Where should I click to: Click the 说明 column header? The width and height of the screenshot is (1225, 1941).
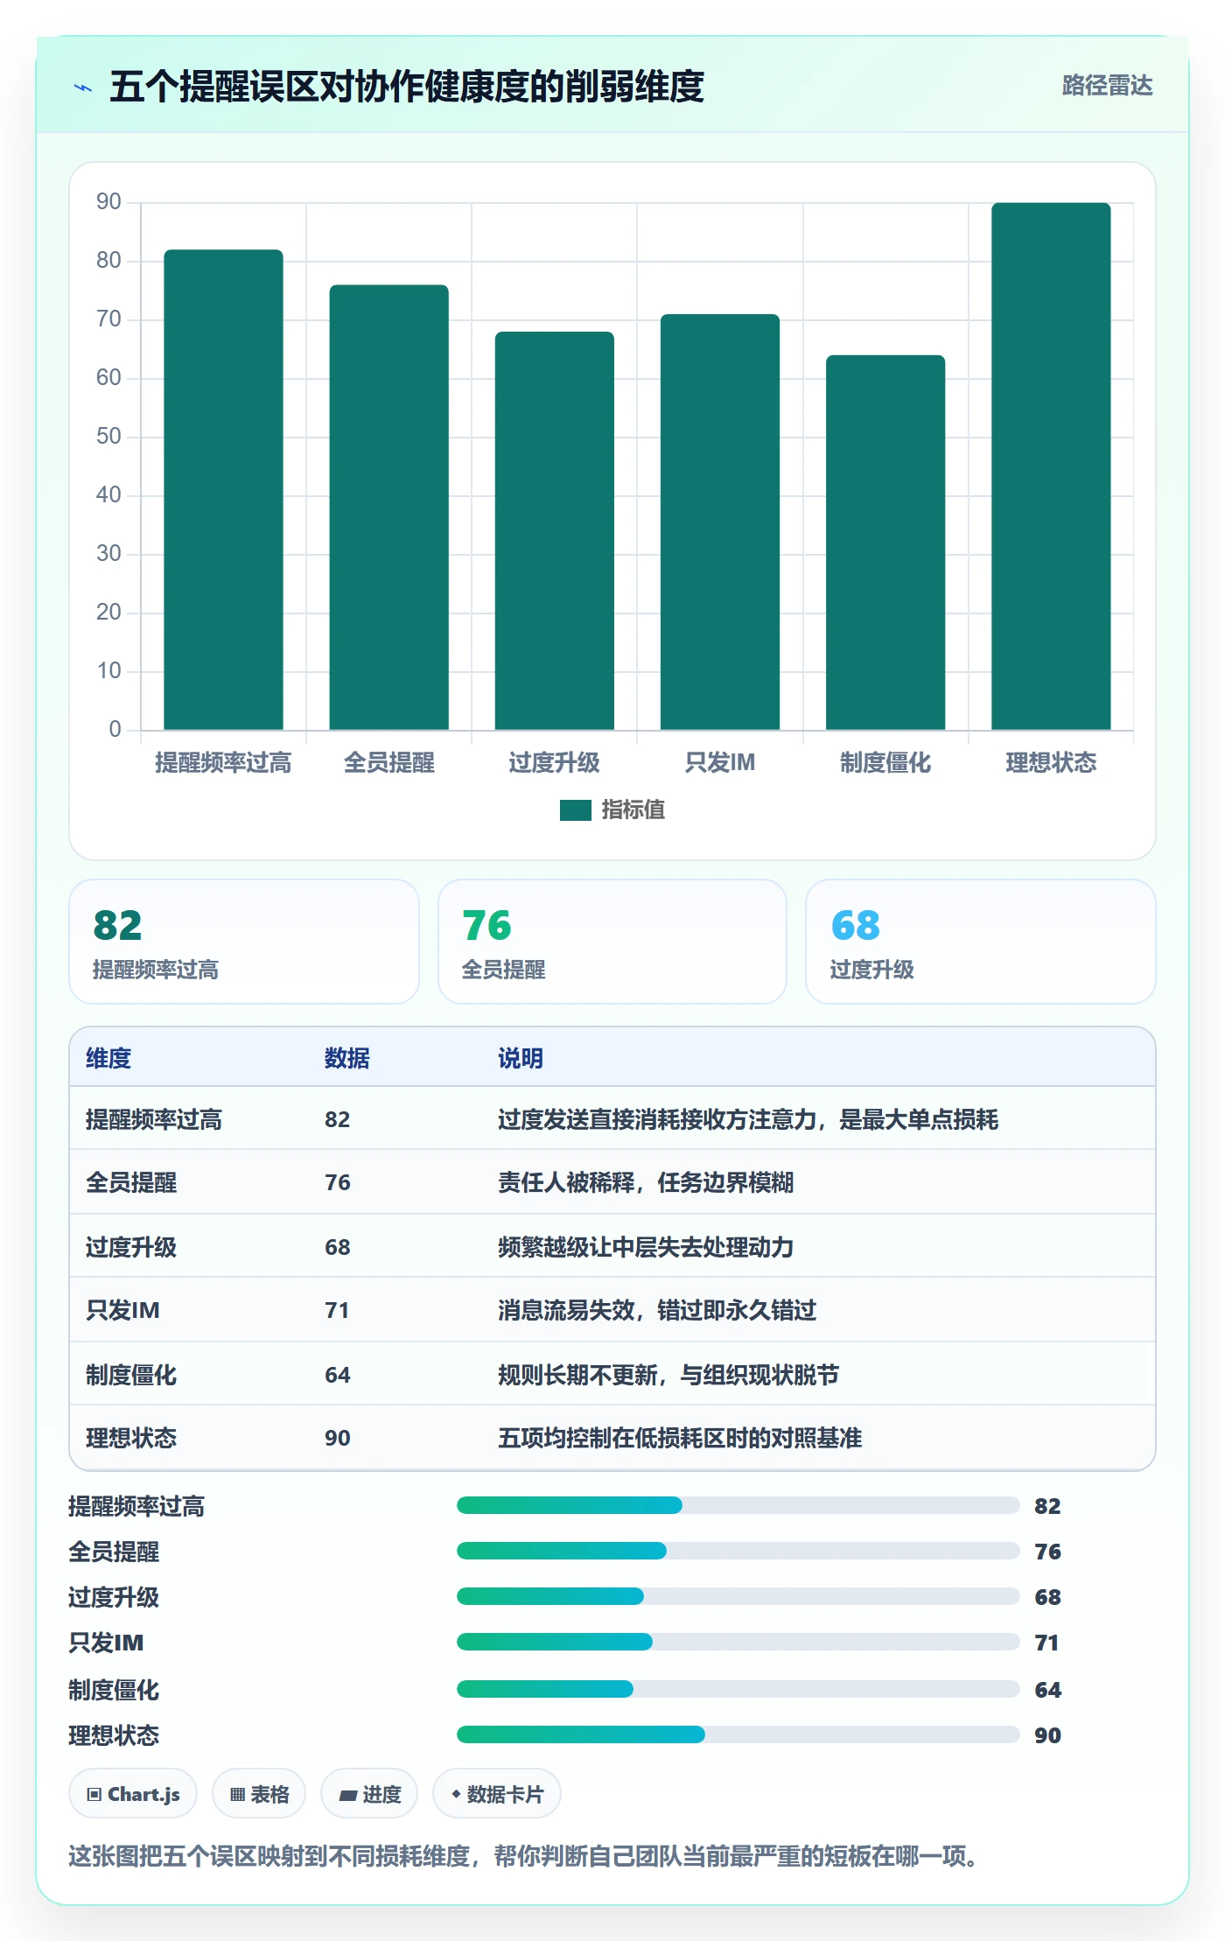pyautogui.click(x=521, y=1058)
